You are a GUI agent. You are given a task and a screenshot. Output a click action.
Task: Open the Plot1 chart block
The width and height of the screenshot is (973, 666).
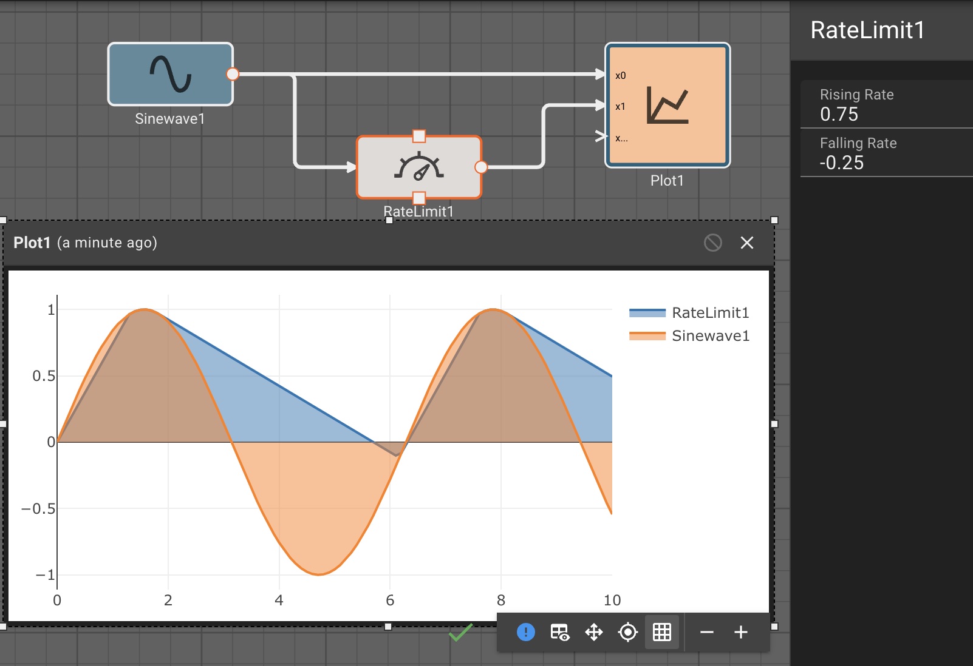(x=667, y=105)
